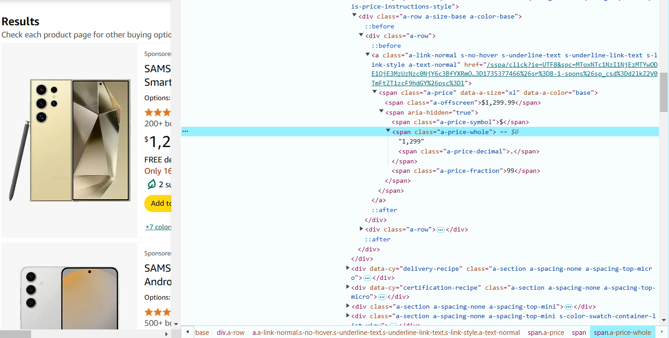
Task: Select the "1,299" text node
Action: (x=411, y=141)
